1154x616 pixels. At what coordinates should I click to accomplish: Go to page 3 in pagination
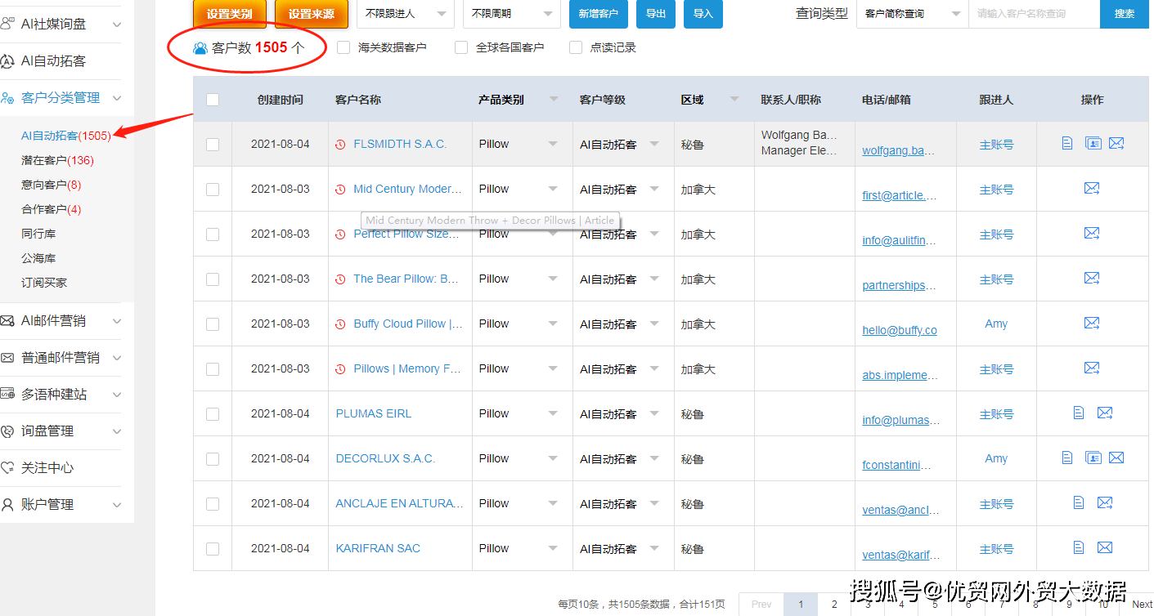(x=867, y=604)
